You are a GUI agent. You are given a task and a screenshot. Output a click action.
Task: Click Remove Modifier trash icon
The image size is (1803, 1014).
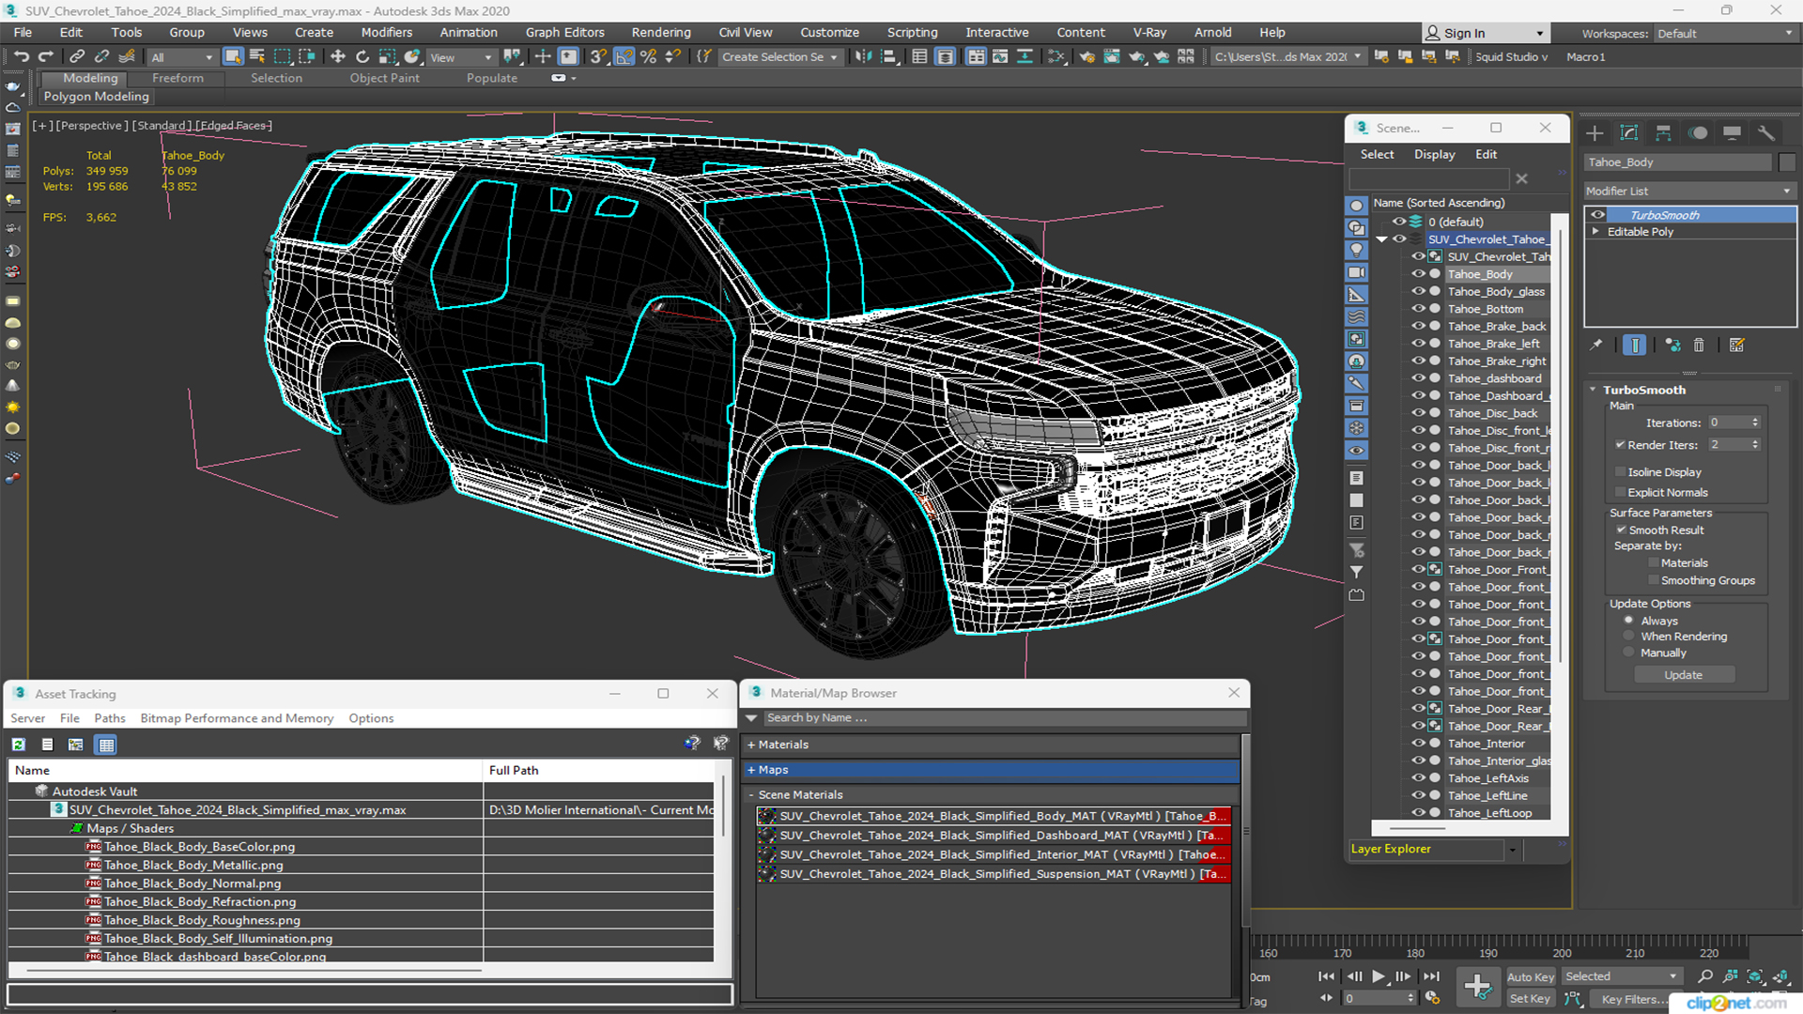pos(1699,346)
